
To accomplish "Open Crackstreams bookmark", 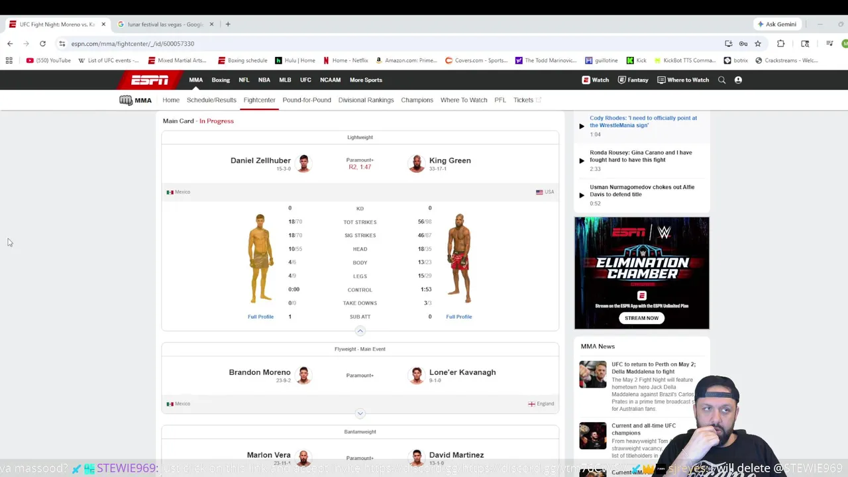I will point(787,60).
